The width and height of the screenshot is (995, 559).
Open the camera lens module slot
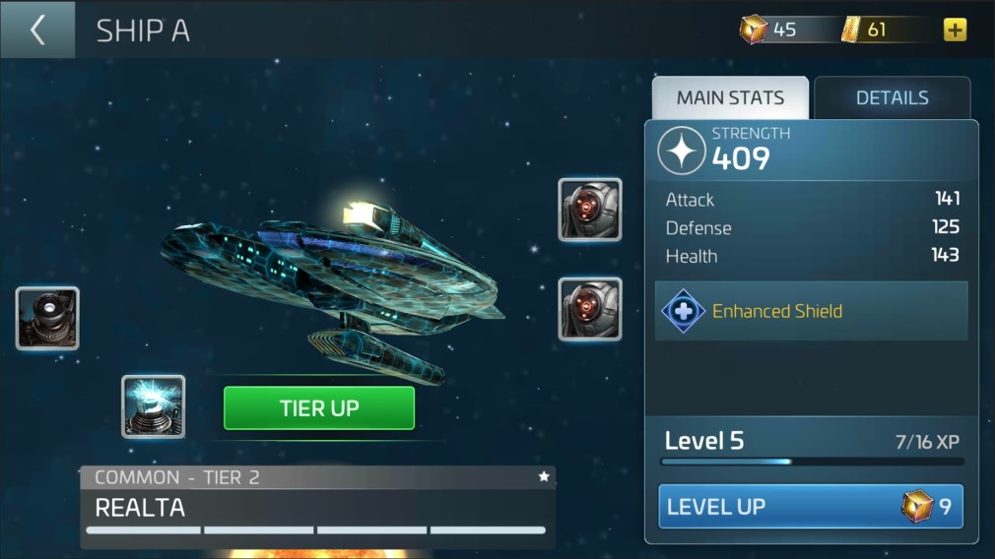point(47,318)
